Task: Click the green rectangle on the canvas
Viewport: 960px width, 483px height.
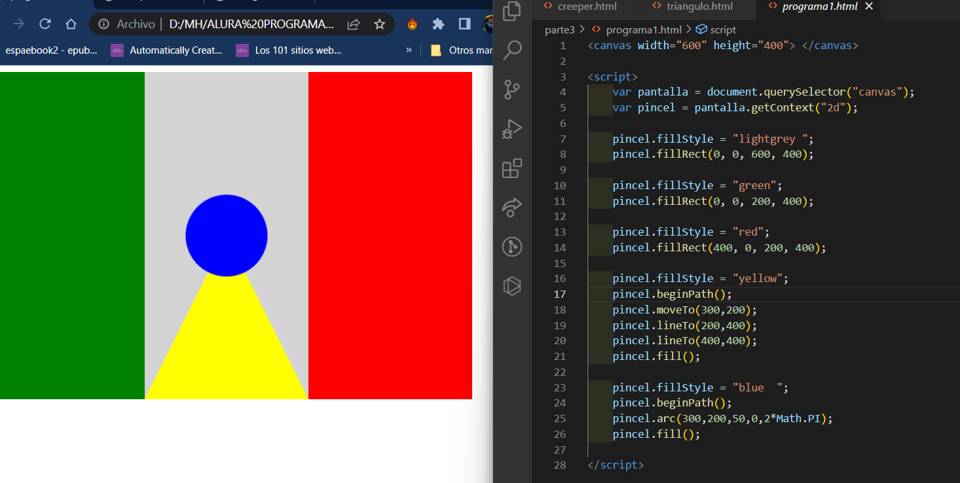Action: point(72,236)
